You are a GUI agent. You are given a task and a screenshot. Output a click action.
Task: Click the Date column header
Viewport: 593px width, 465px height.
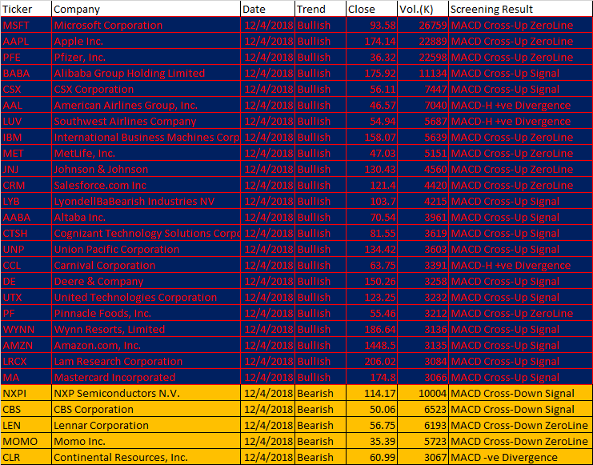point(268,9)
